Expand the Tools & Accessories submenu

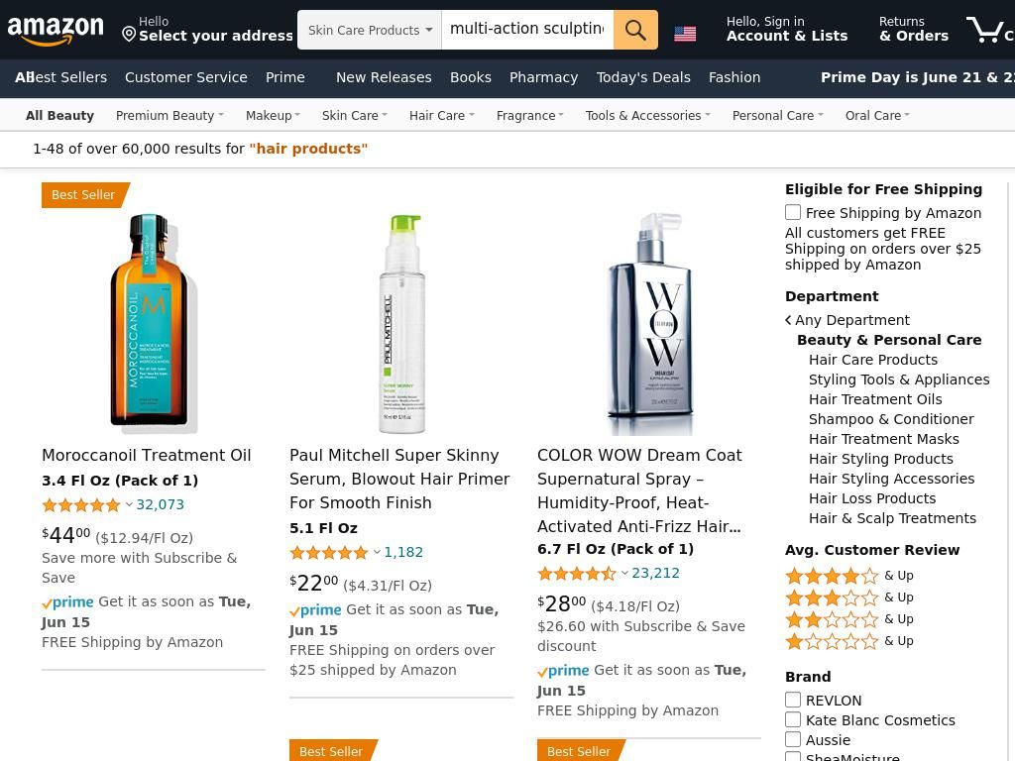[648, 115]
